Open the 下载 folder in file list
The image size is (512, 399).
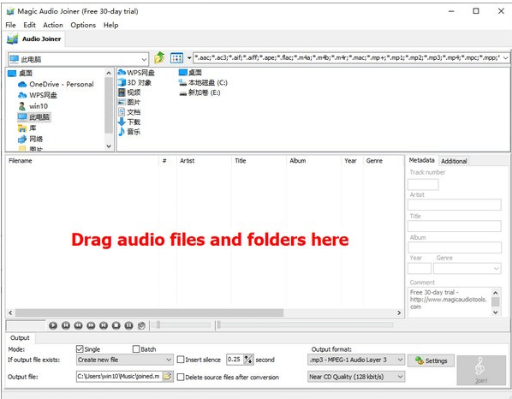point(129,122)
